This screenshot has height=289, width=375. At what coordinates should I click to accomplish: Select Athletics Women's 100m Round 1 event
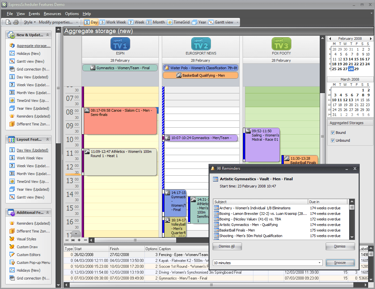(x=120, y=162)
